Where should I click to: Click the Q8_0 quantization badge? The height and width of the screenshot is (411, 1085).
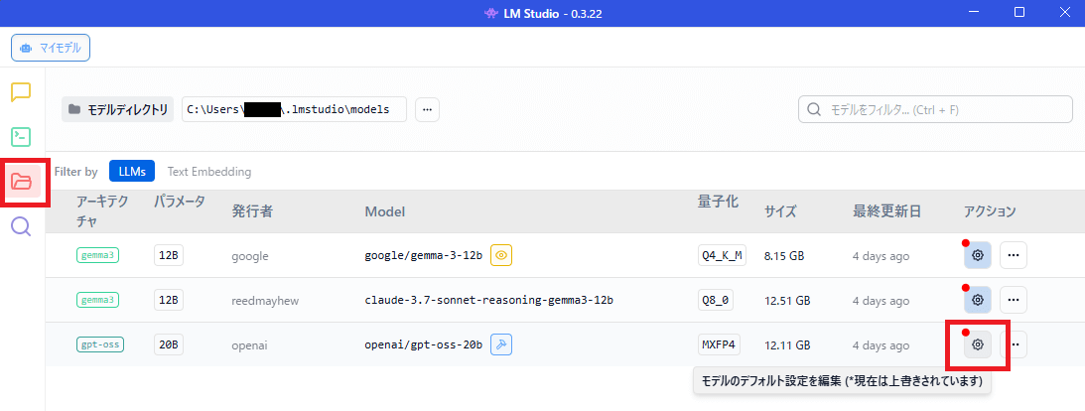click(716, 300)
